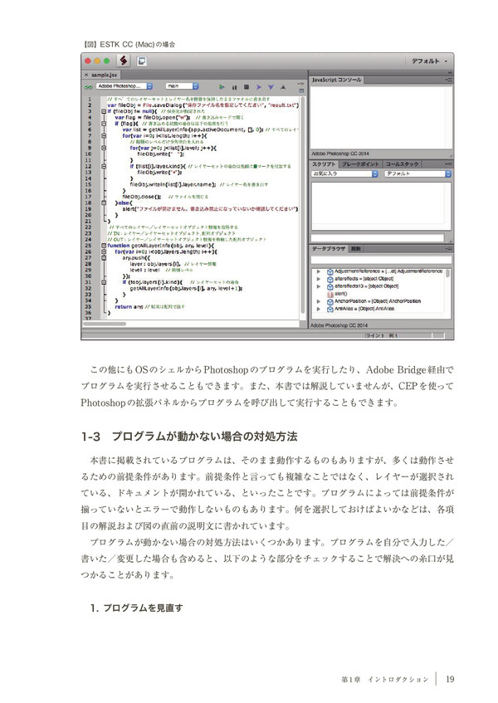Expand the AnchorPosition tree row

[x=318, y=301]
